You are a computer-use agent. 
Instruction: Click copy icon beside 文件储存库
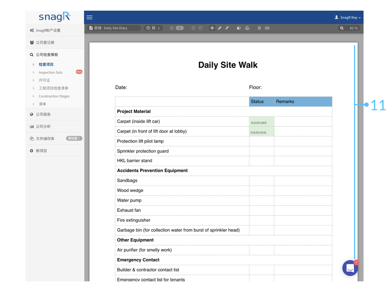pyautogui.click(x=32, y=138)
